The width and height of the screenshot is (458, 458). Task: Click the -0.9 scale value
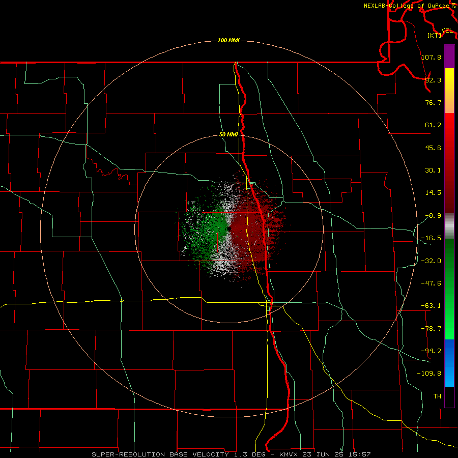(433, 216)
